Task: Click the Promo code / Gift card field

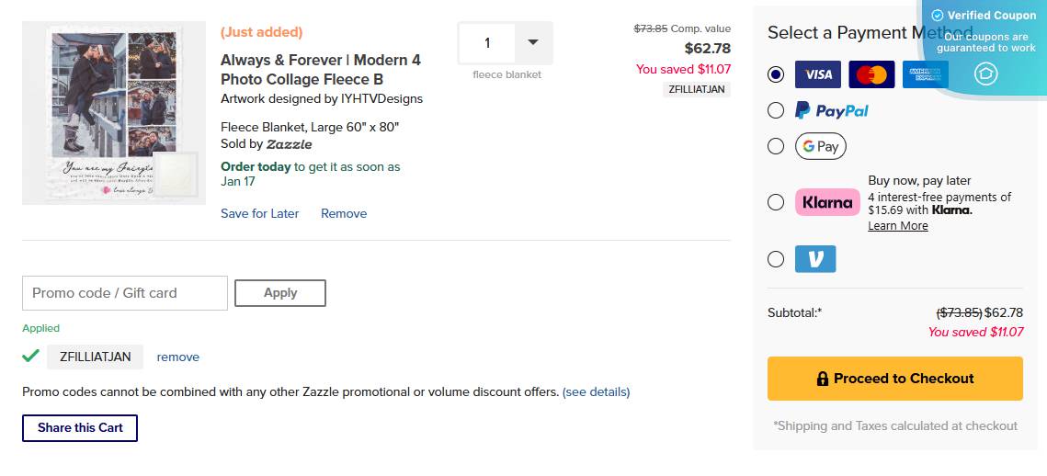Action: click(x=125, y=293)
